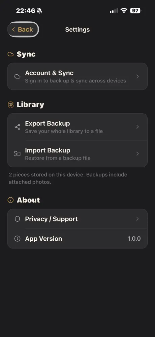Tap the cloud icon in Account & Sync row
155x337 pixels.
pyautogui.click(x=18, y=76)
